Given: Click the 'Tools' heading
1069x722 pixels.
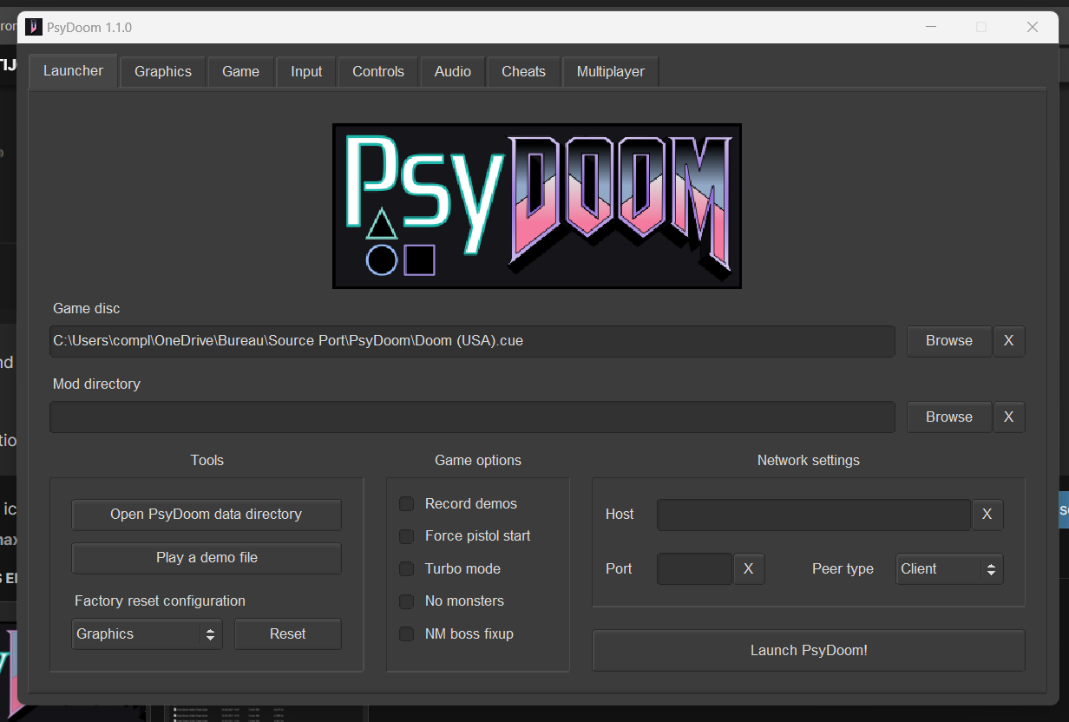Looking at the screenshot, I should (x=207, y=460).
